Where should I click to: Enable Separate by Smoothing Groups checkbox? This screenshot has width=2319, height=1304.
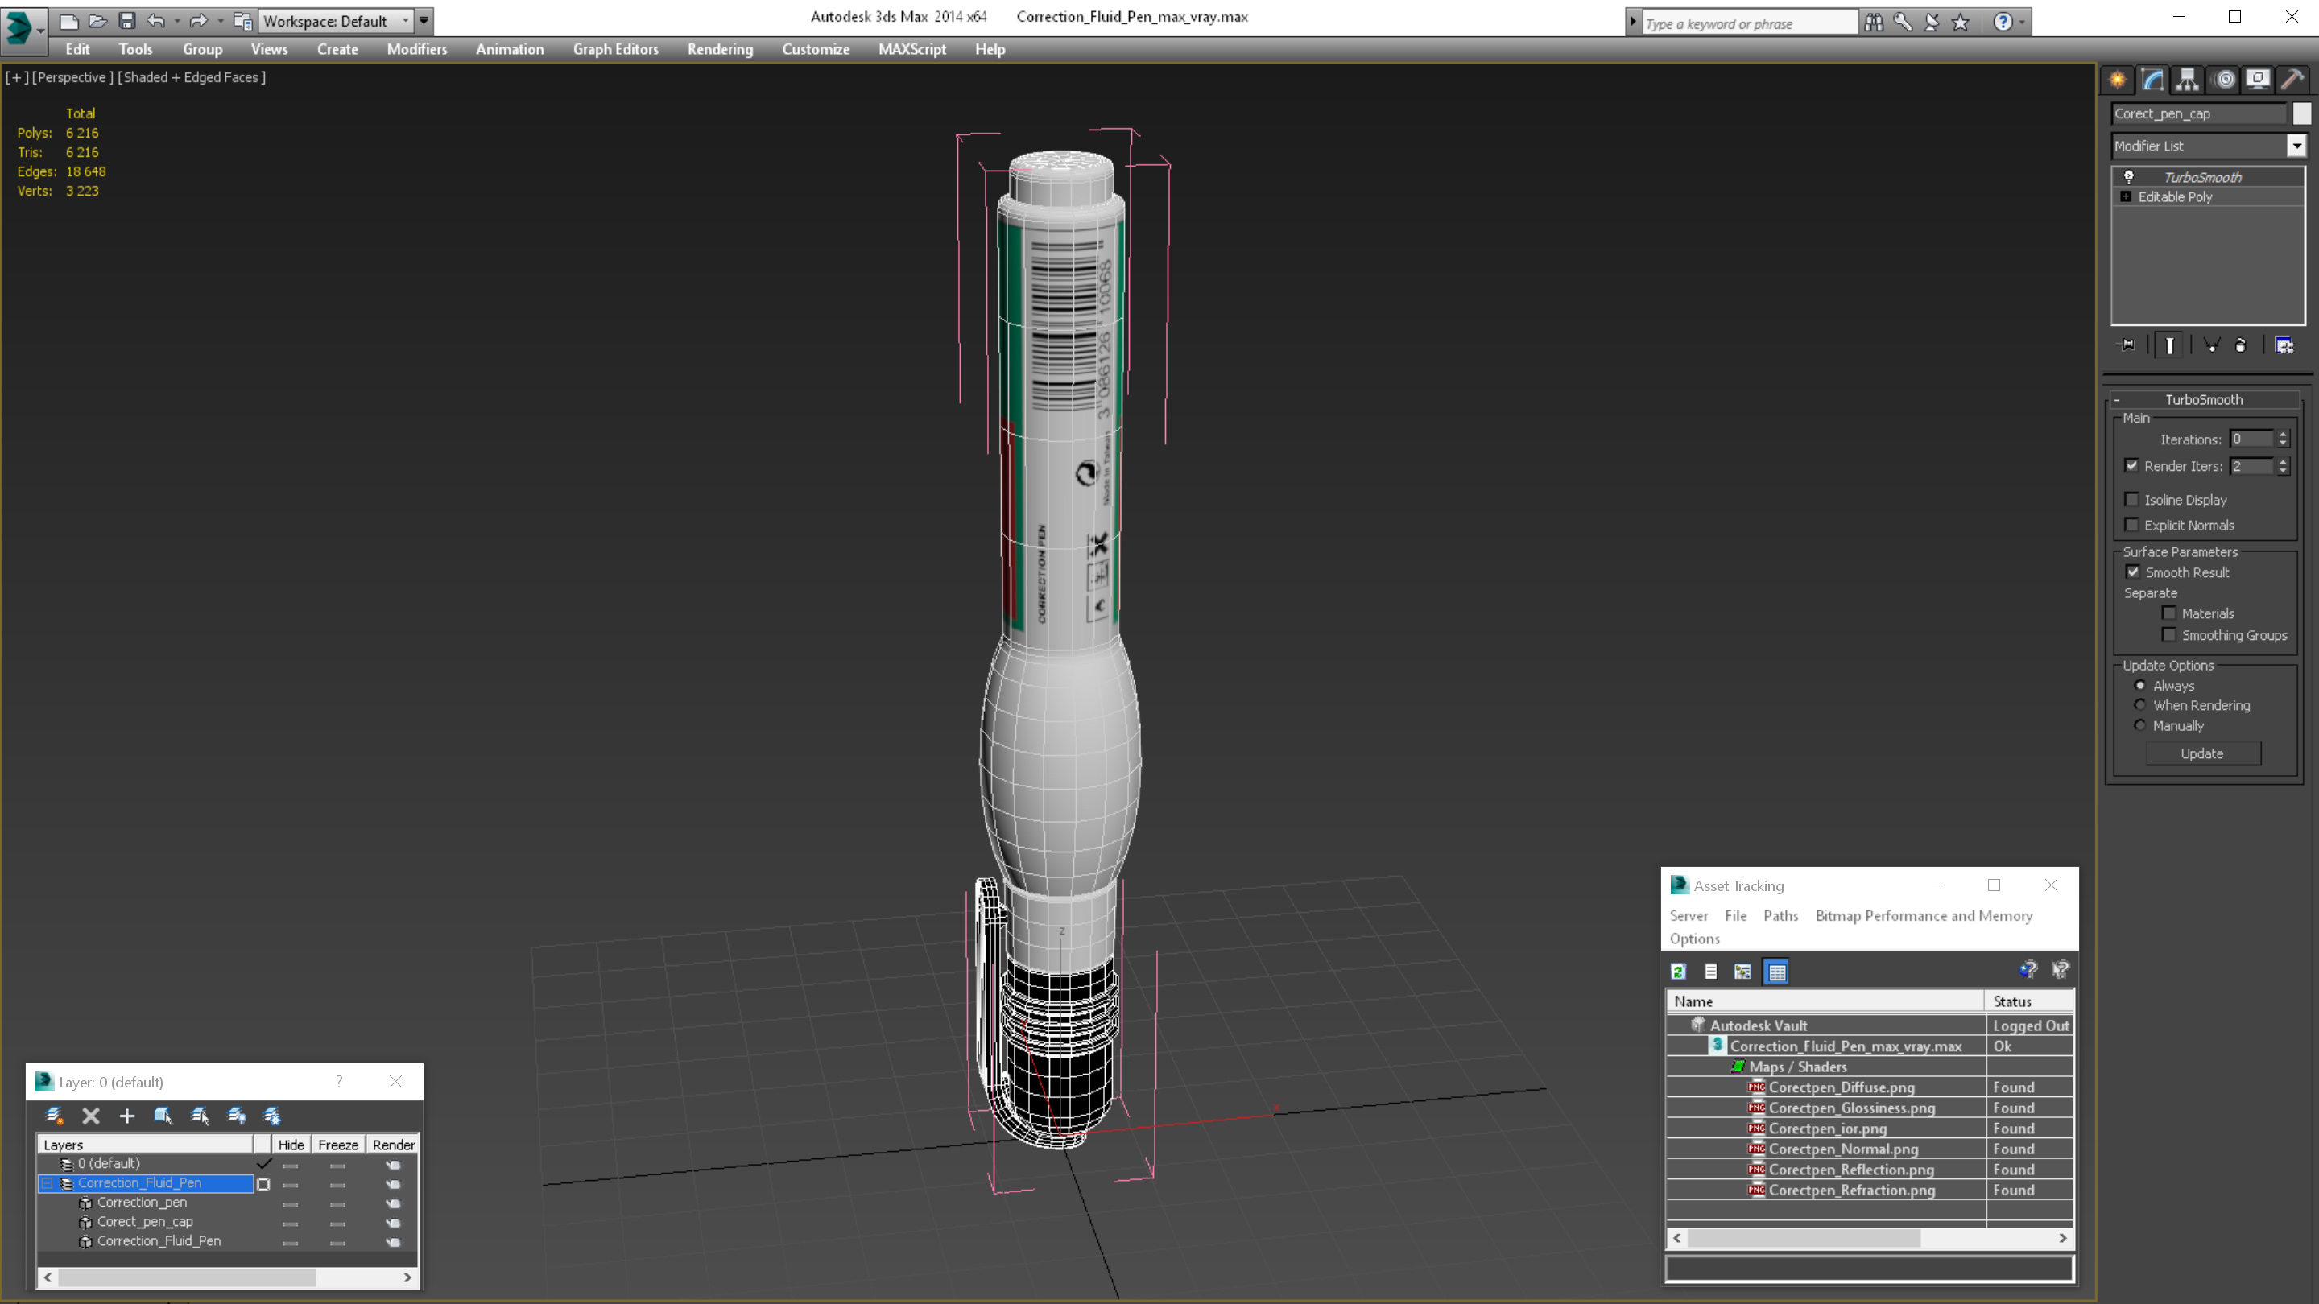tap(2169, 634)
